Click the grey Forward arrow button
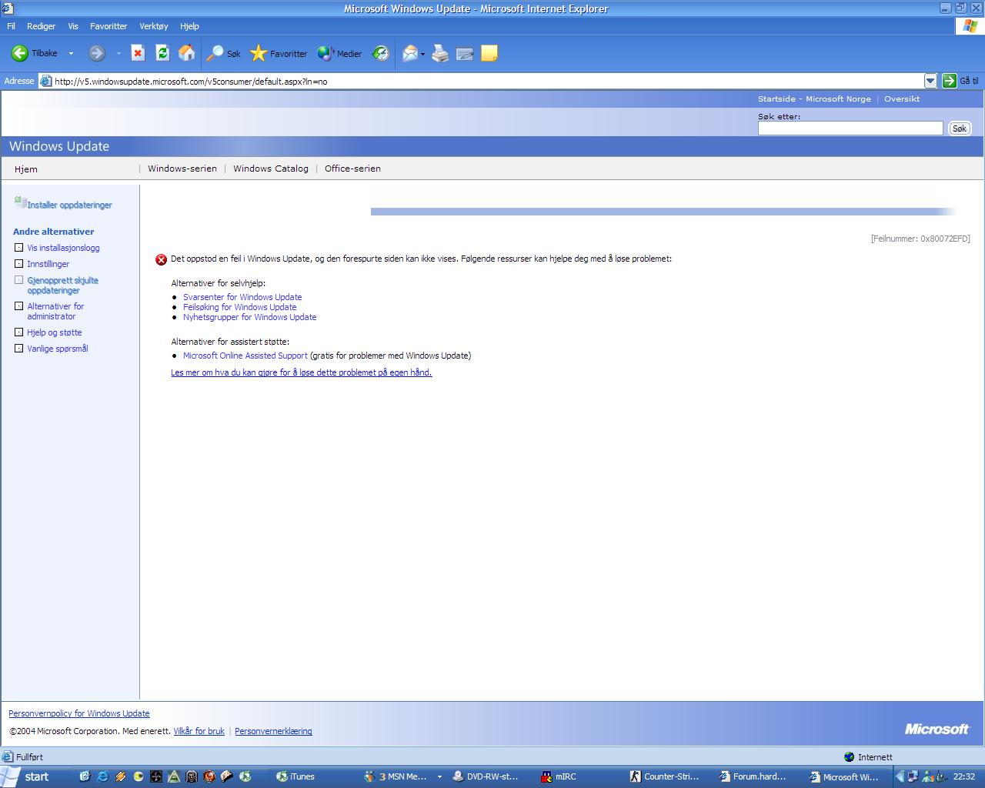The image size is (985, 788). pyautogui.click(x=97, y=53)
